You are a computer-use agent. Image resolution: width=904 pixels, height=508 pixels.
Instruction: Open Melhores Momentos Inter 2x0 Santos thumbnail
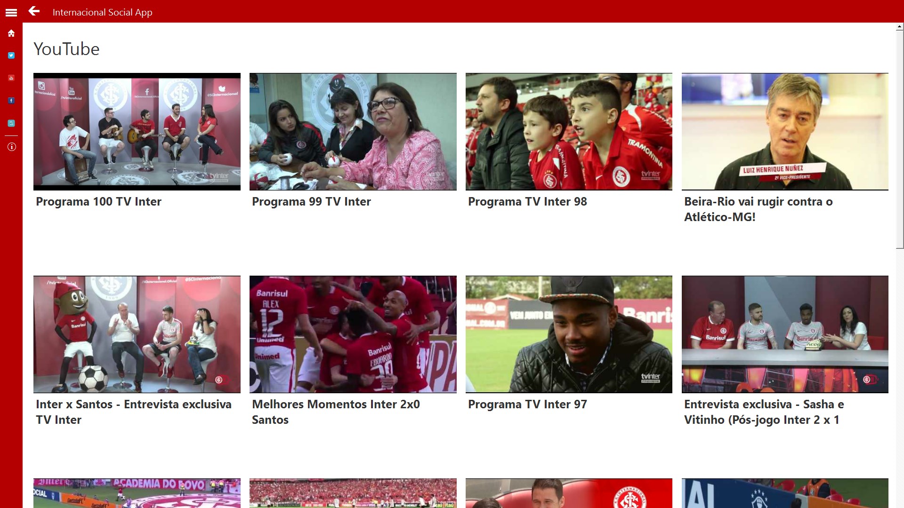[x=353, y=334]
